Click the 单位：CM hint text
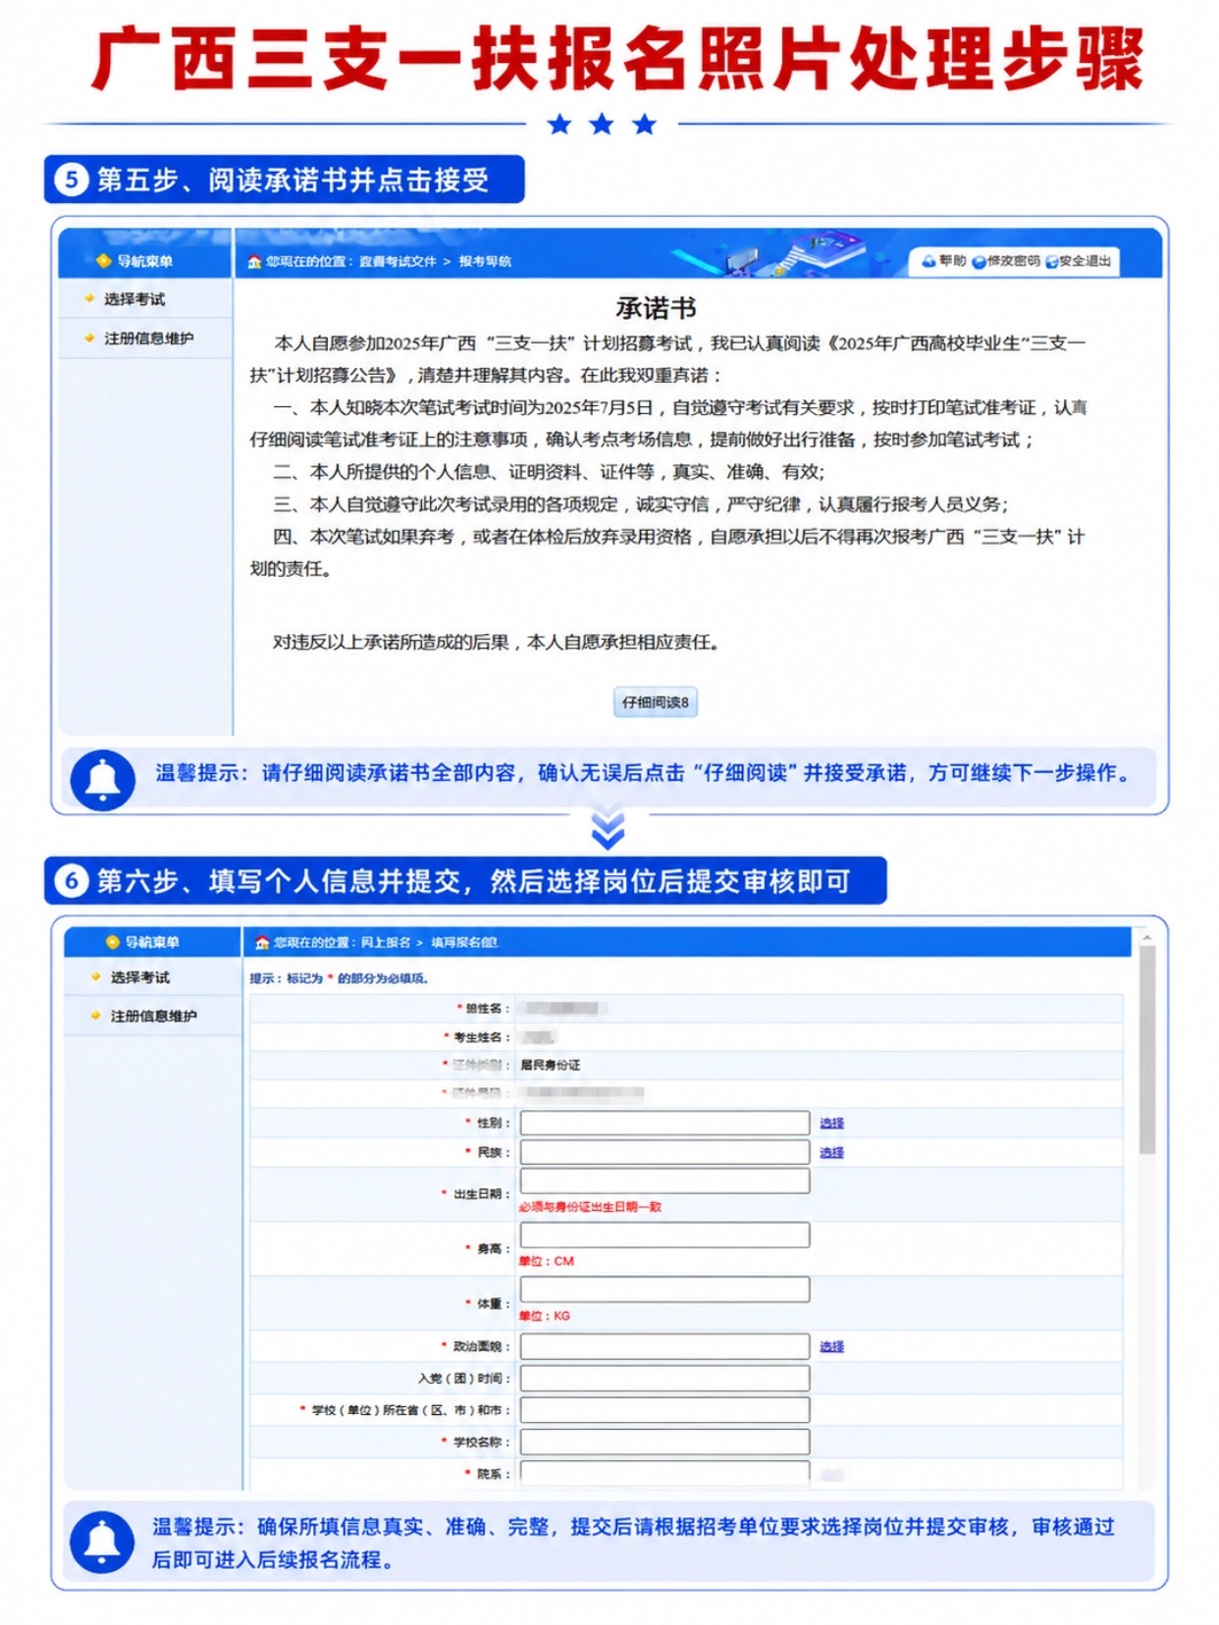The height and width of the screenshot is (1625, 1219). coord(546,1261)
